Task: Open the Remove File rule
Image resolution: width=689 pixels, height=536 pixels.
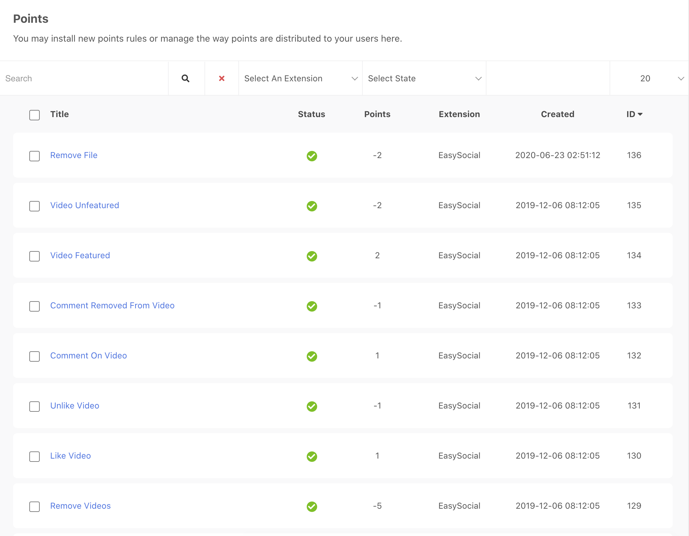Action: 74,155
